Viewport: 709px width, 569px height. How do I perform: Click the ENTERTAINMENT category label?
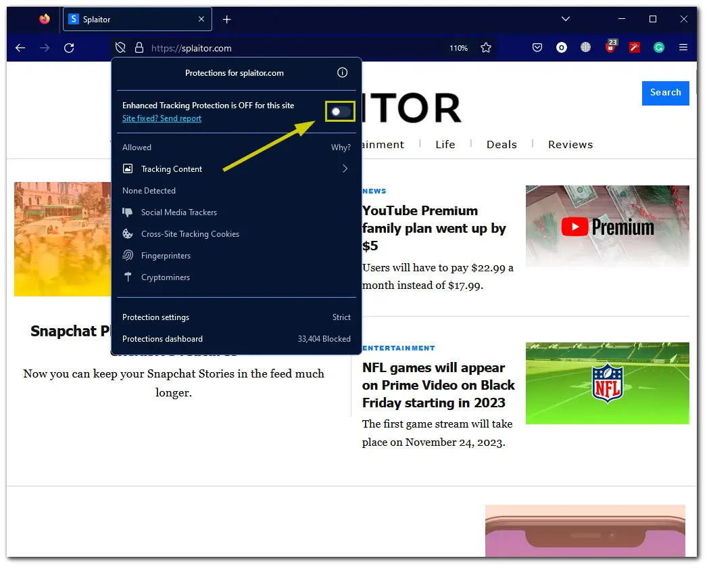[398, 348]
